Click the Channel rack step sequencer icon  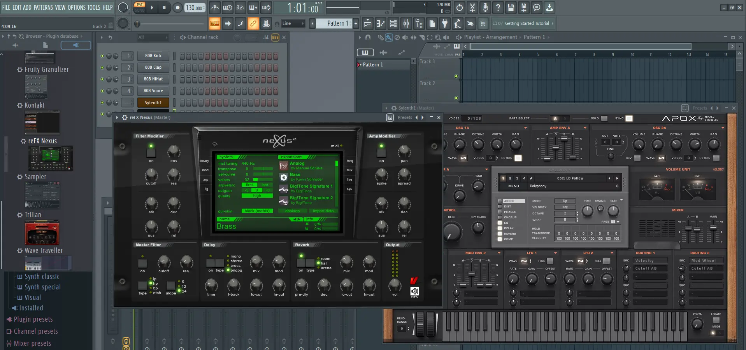(275, 37)
